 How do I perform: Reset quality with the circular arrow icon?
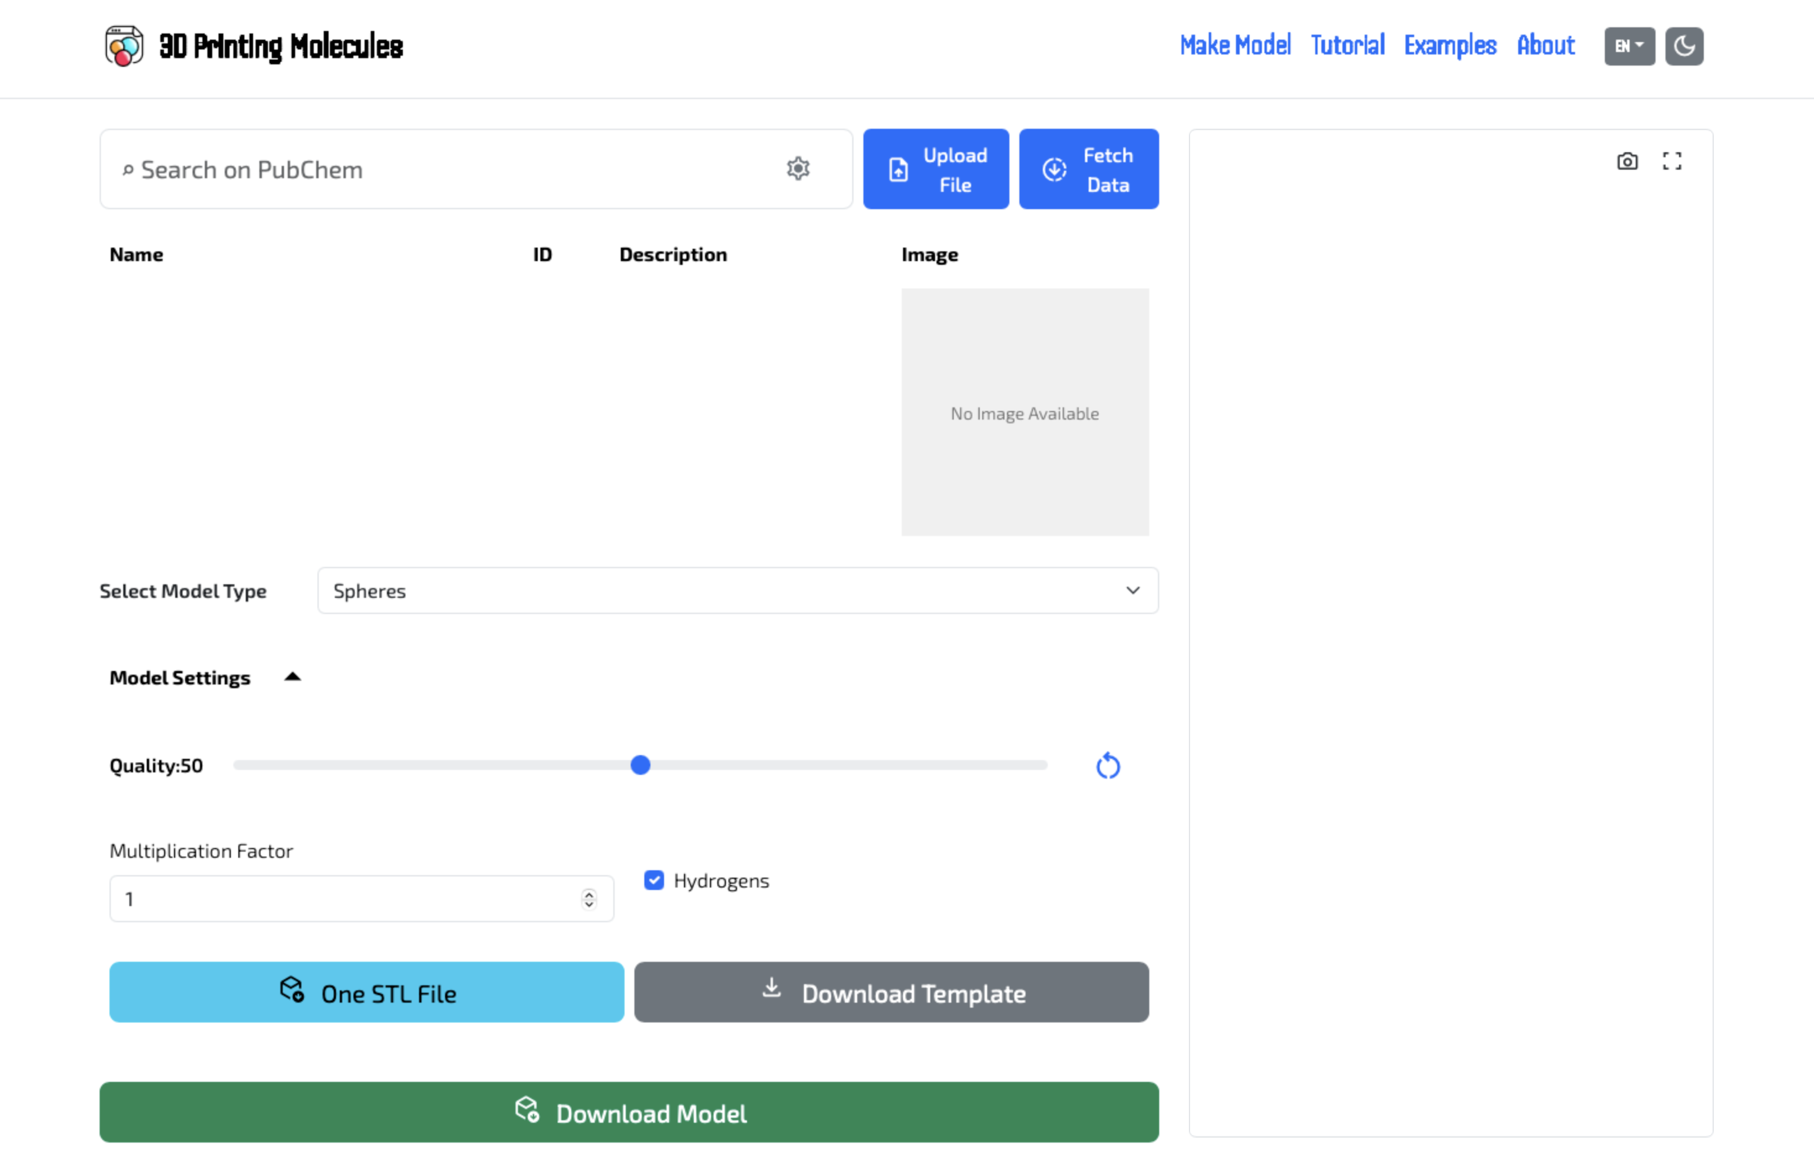[x=1108, y=766]
